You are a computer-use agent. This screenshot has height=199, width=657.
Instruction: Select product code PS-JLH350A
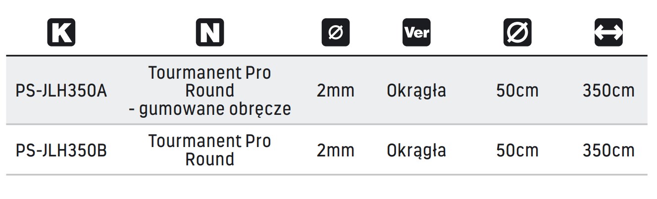(x=61, y=91)
